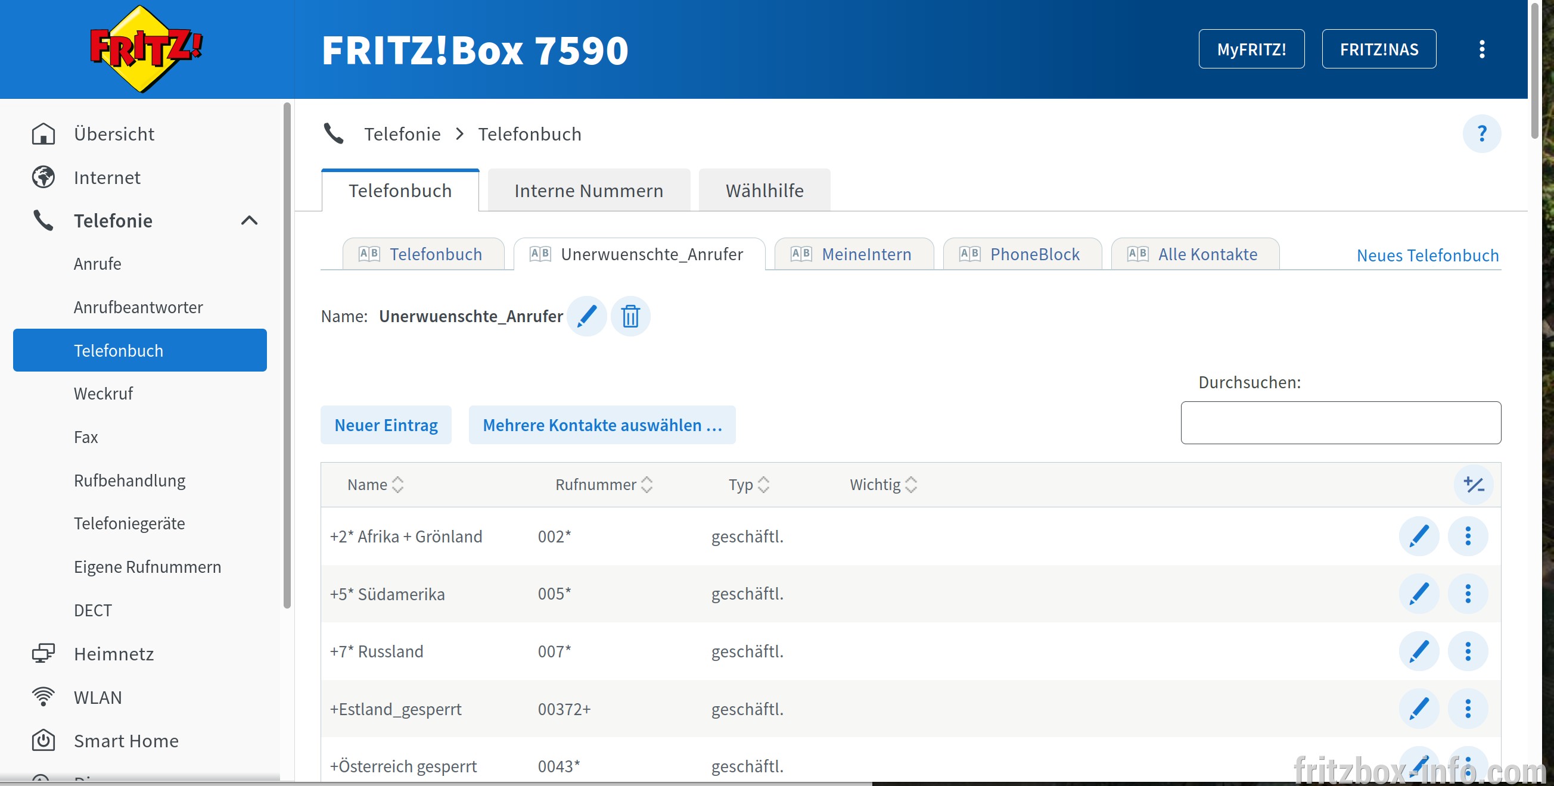Click the 00372+ number cell
This screenshot has height=786, width=1554.
(564, 709)
